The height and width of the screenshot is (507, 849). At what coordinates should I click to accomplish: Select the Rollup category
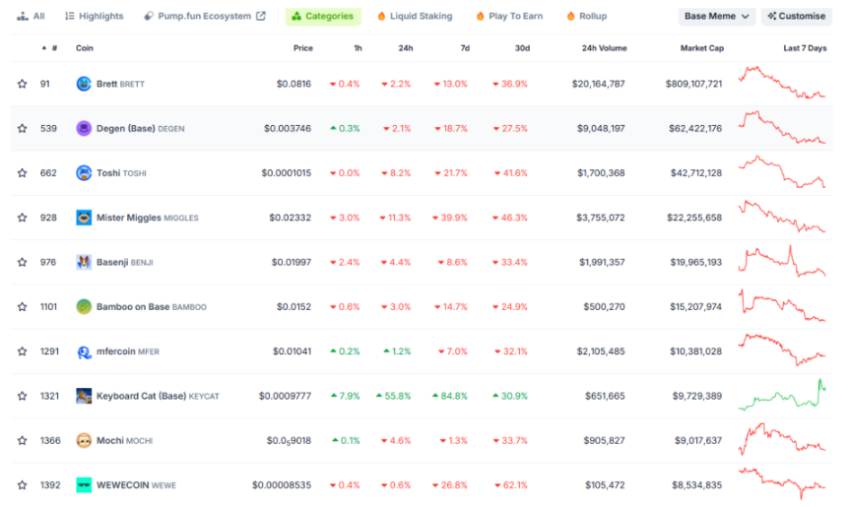(586, 16)
